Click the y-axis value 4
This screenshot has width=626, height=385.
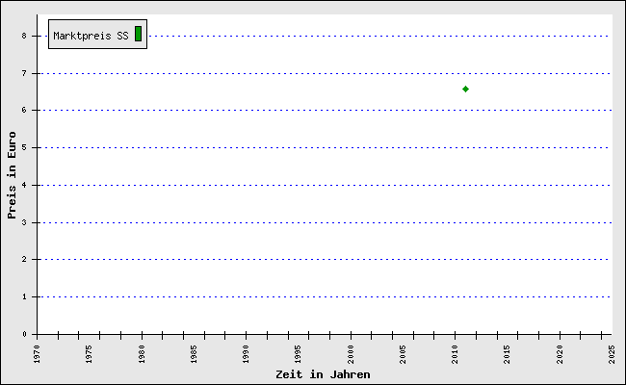24,185
